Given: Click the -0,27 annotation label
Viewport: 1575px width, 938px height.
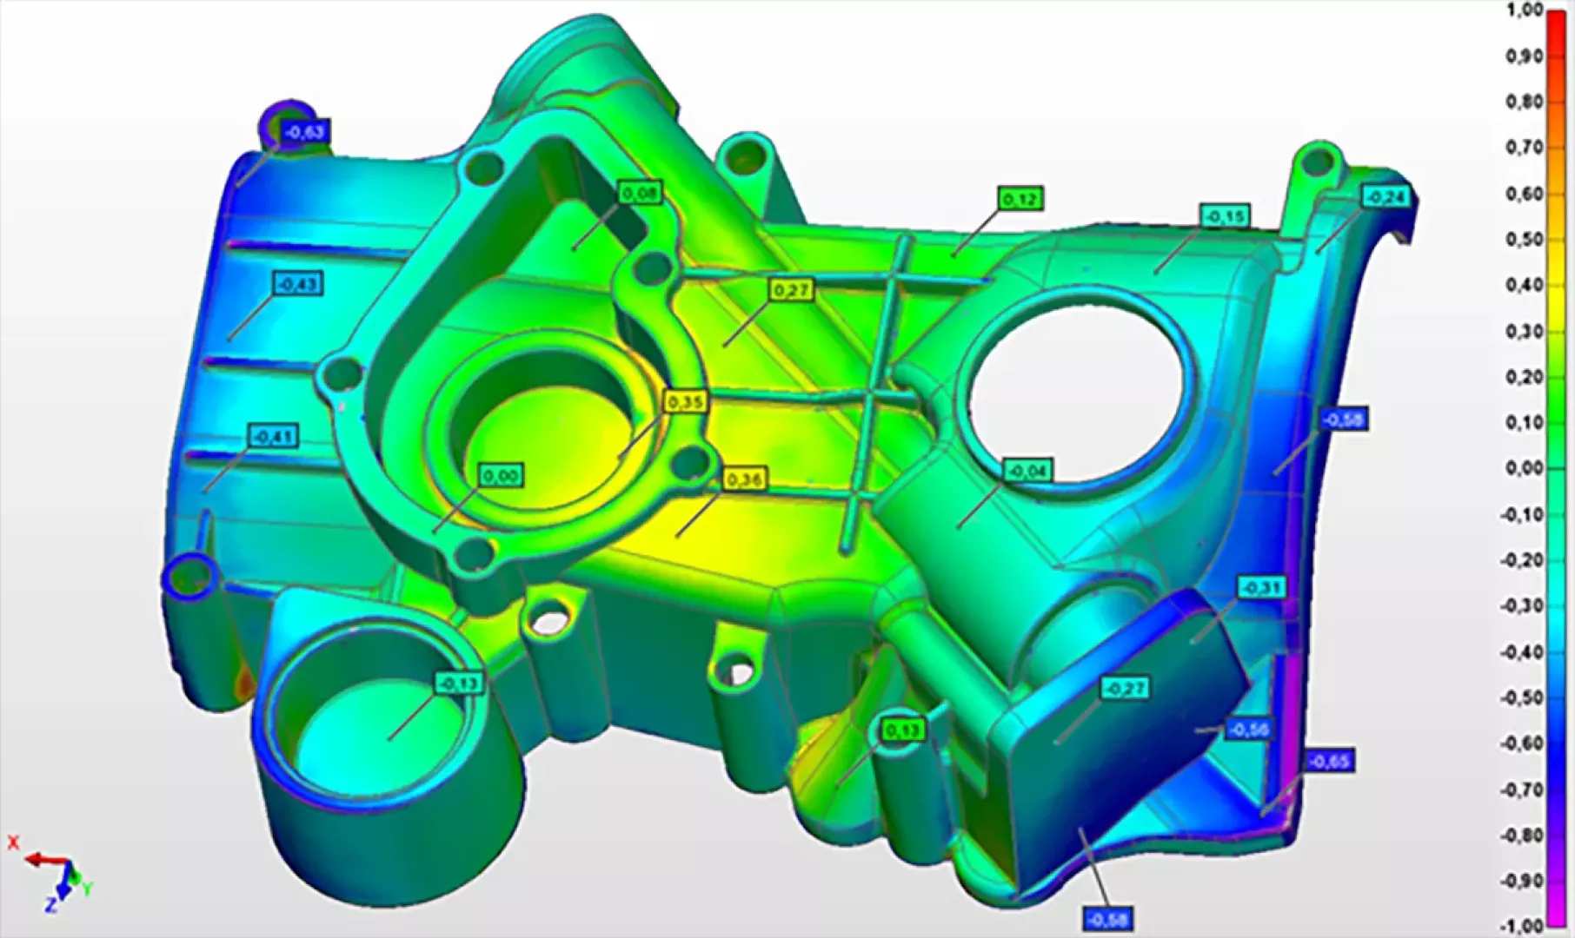Looking at the screenshot, I should [x=1126, y=689].
